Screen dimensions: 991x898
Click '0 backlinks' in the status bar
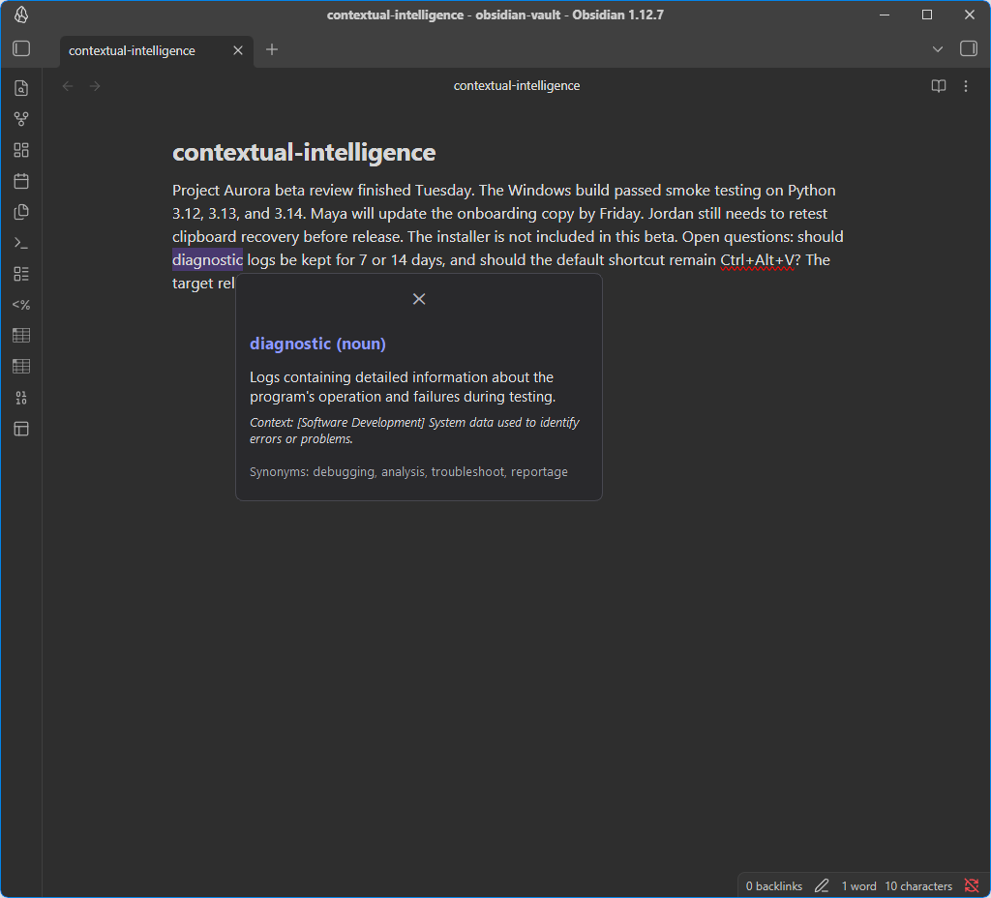773,886
